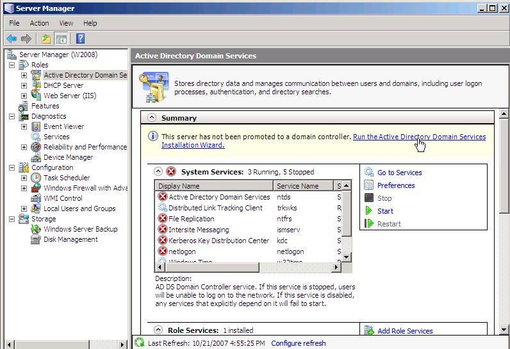The height and width of the screenshot is (349, 510).
Task: Open the Help menu
Action: click(90, 23)
